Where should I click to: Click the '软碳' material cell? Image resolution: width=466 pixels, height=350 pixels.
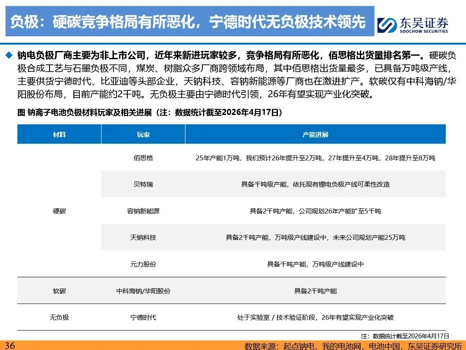point(59,291)
